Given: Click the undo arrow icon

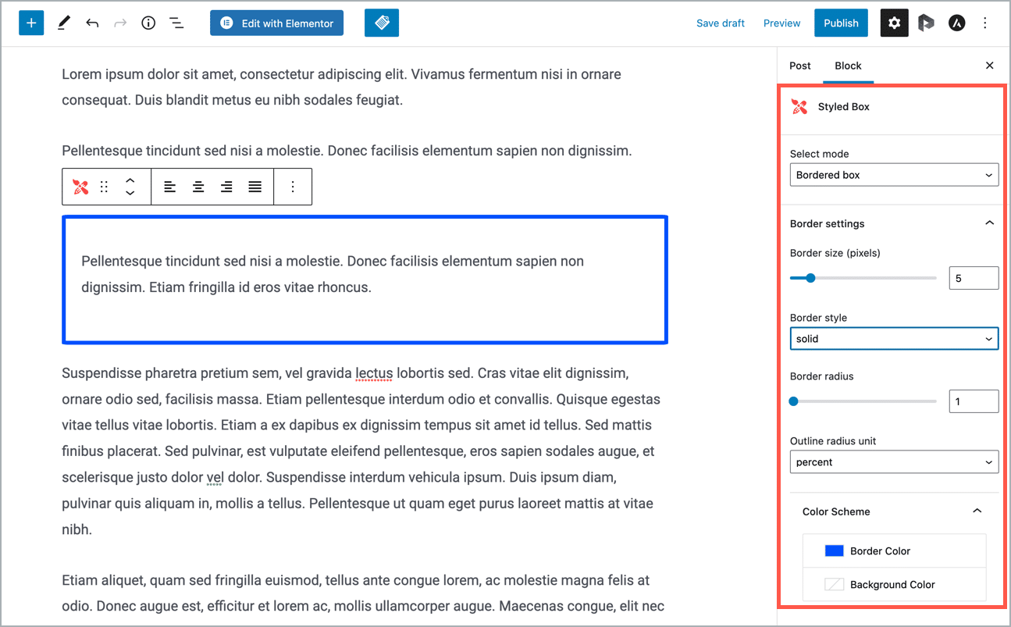Looking at the screenshot, I should pos(92,23).
